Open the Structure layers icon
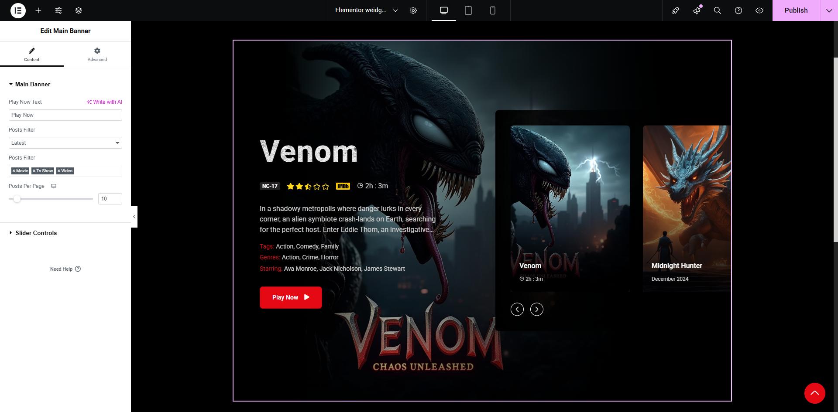This screenshot has height=412, width=838. pyautogui.click(x=79, y=10)
